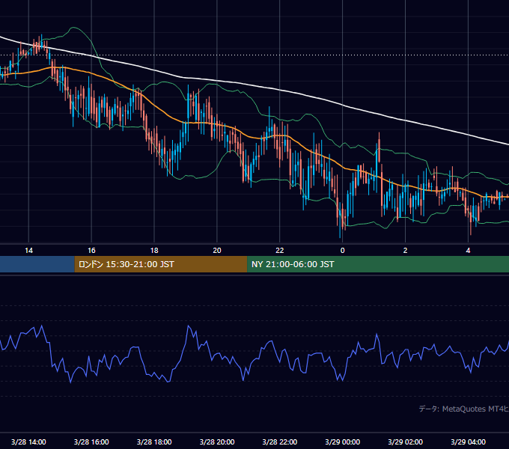Click the 3/29 04:00 date label
This screenshot has height=449, width=509.
(x=468, y=442)
